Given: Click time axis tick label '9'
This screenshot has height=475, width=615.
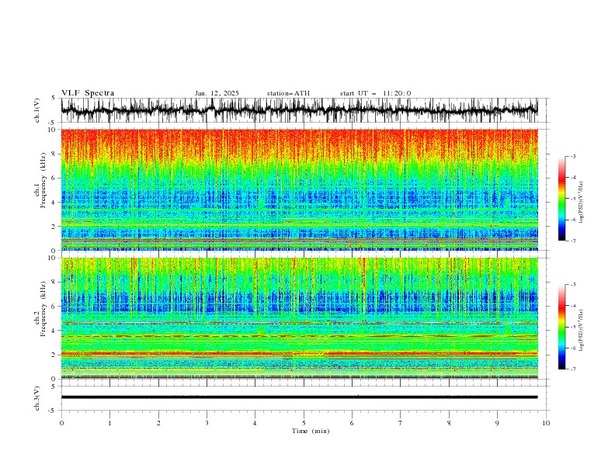Looking at the screenshot, I should (x=497, y=423).
